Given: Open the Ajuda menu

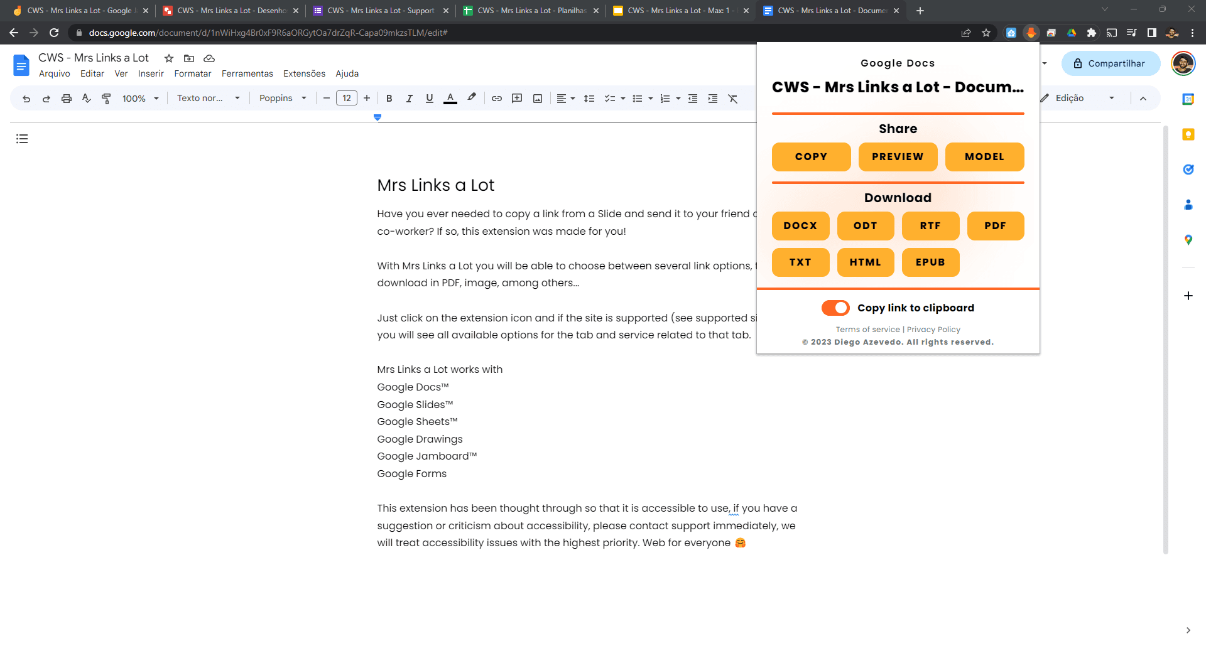Looking at the screenshot, I should coord(347,73).
